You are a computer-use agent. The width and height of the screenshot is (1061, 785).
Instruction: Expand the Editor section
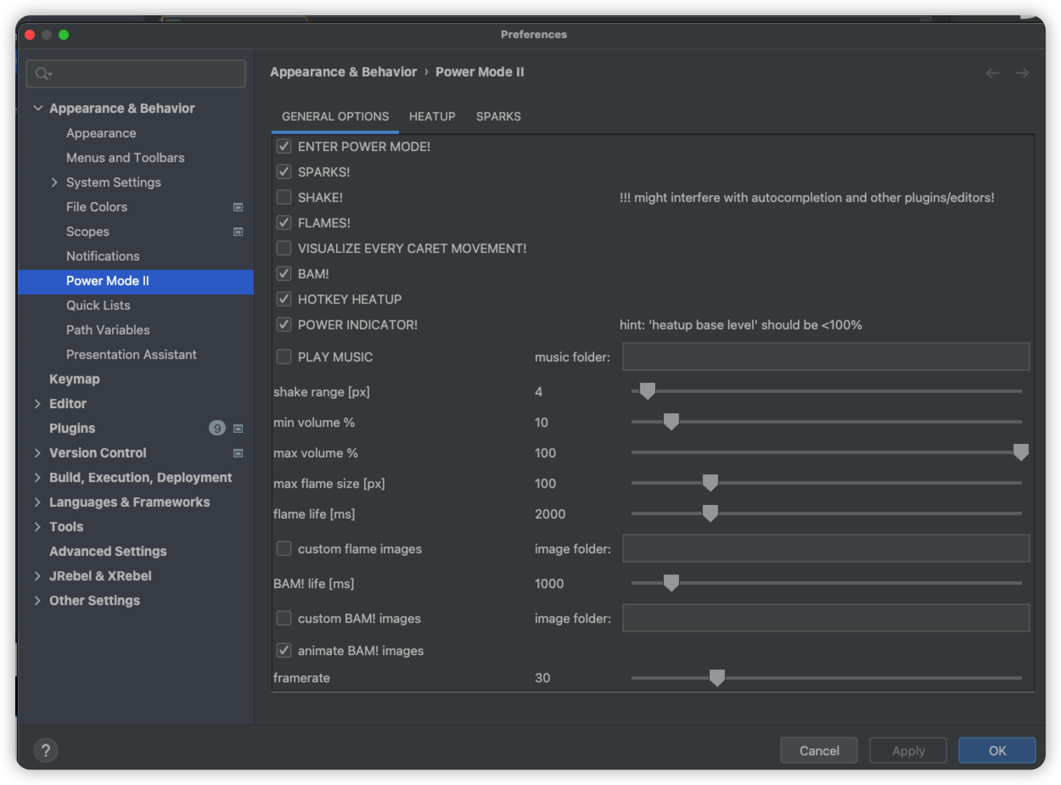coord(37,404)
